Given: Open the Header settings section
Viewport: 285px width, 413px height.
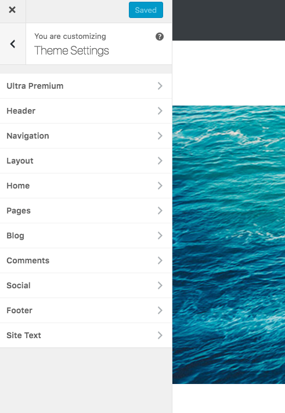Looking at the screenshot, I should [86, 111].
